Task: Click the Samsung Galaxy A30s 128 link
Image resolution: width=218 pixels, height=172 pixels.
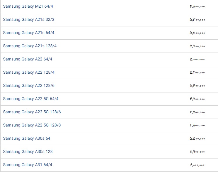Action: 28,151
